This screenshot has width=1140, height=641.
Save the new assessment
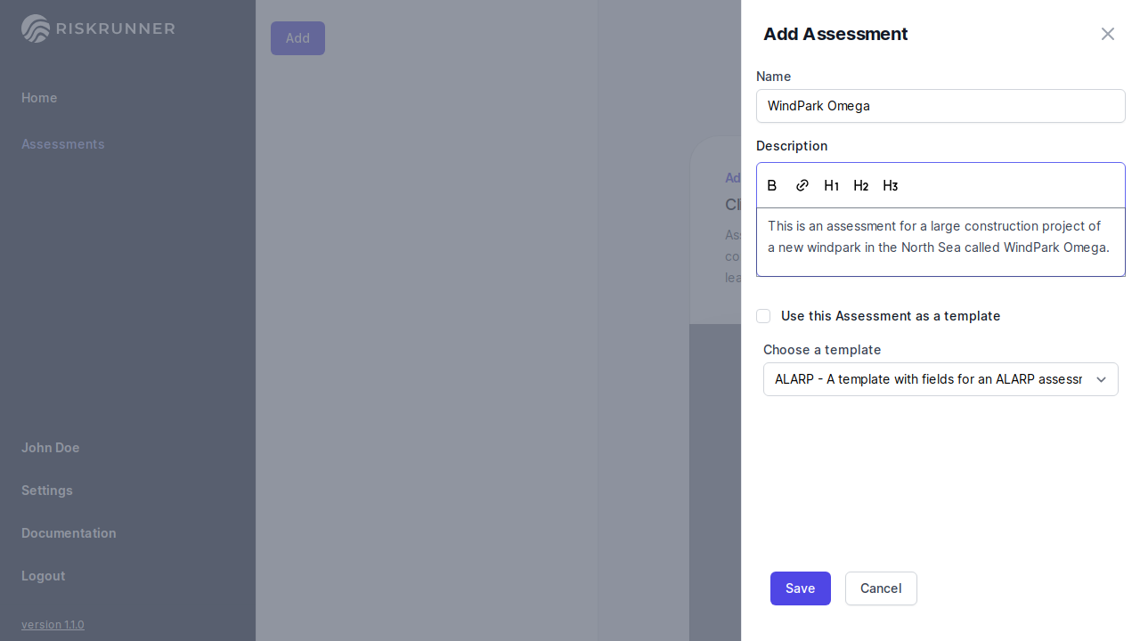click(800, 588)
